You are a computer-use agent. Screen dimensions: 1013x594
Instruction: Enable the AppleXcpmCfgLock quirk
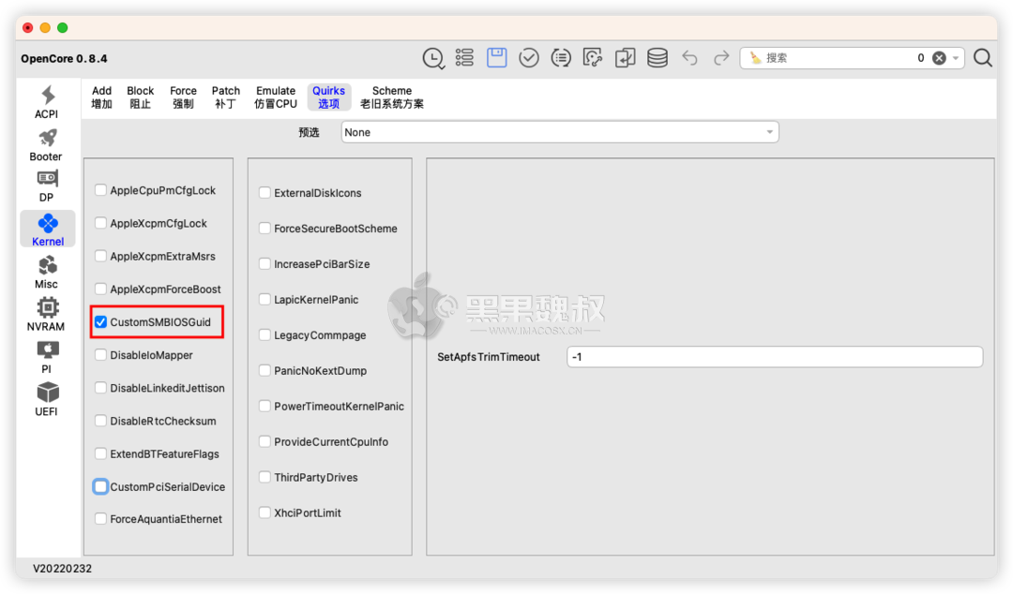100,223
